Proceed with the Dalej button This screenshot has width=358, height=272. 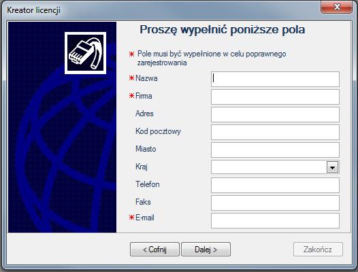[206, 250]
